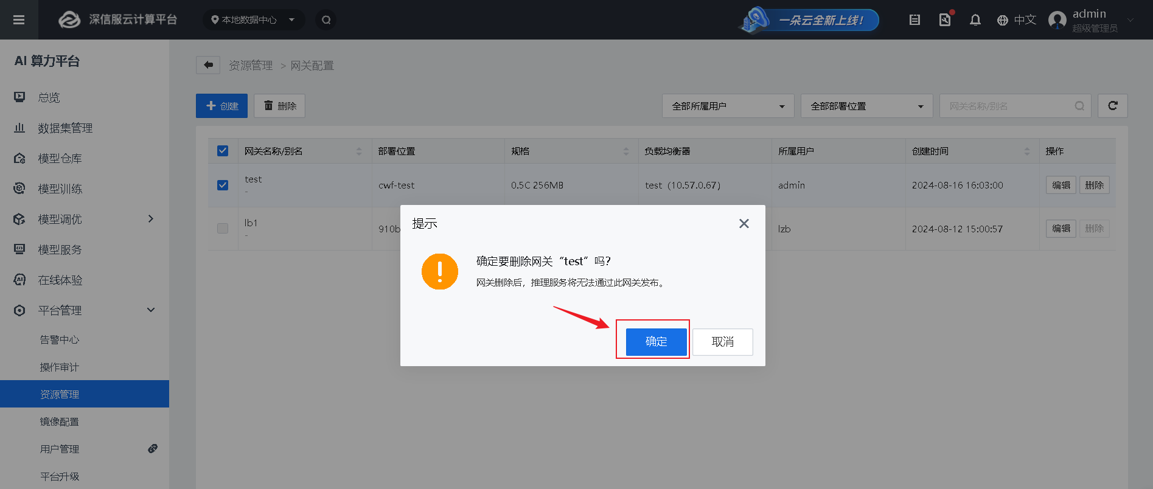This screenshot has height=489, width=1153.
Task: Click the Model Tuning cube icon
Action: point(19,219)
